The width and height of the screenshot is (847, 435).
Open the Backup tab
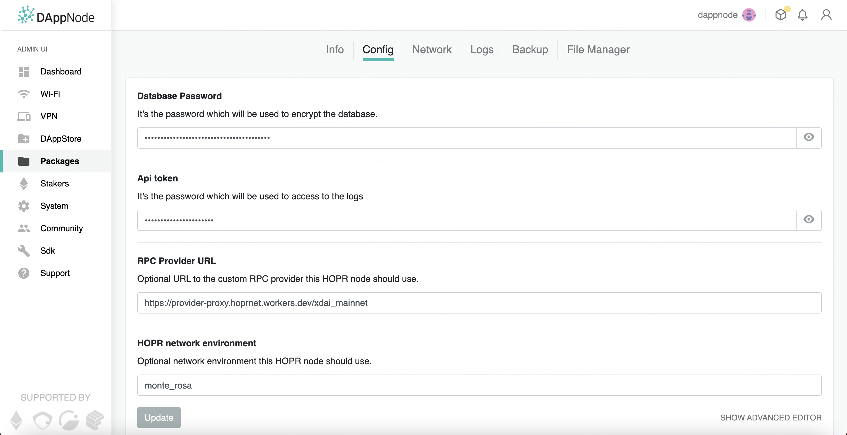pyautogui.click(x=529, y=49)
